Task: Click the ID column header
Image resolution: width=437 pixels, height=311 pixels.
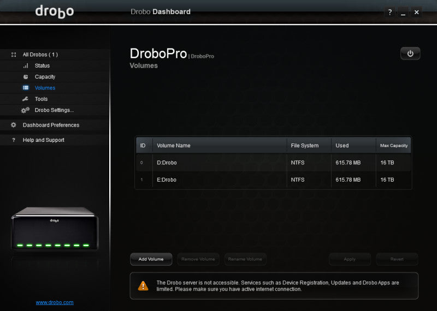Action: (x=144, y=145)
